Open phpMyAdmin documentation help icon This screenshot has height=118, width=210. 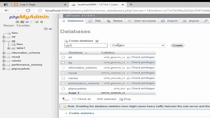point(27,22)
